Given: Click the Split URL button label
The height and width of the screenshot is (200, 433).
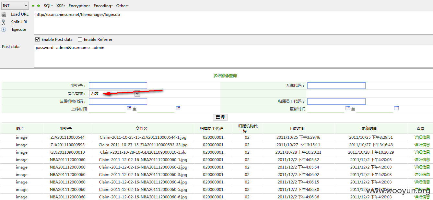Looking at the screenshot, I should point(19,22).
